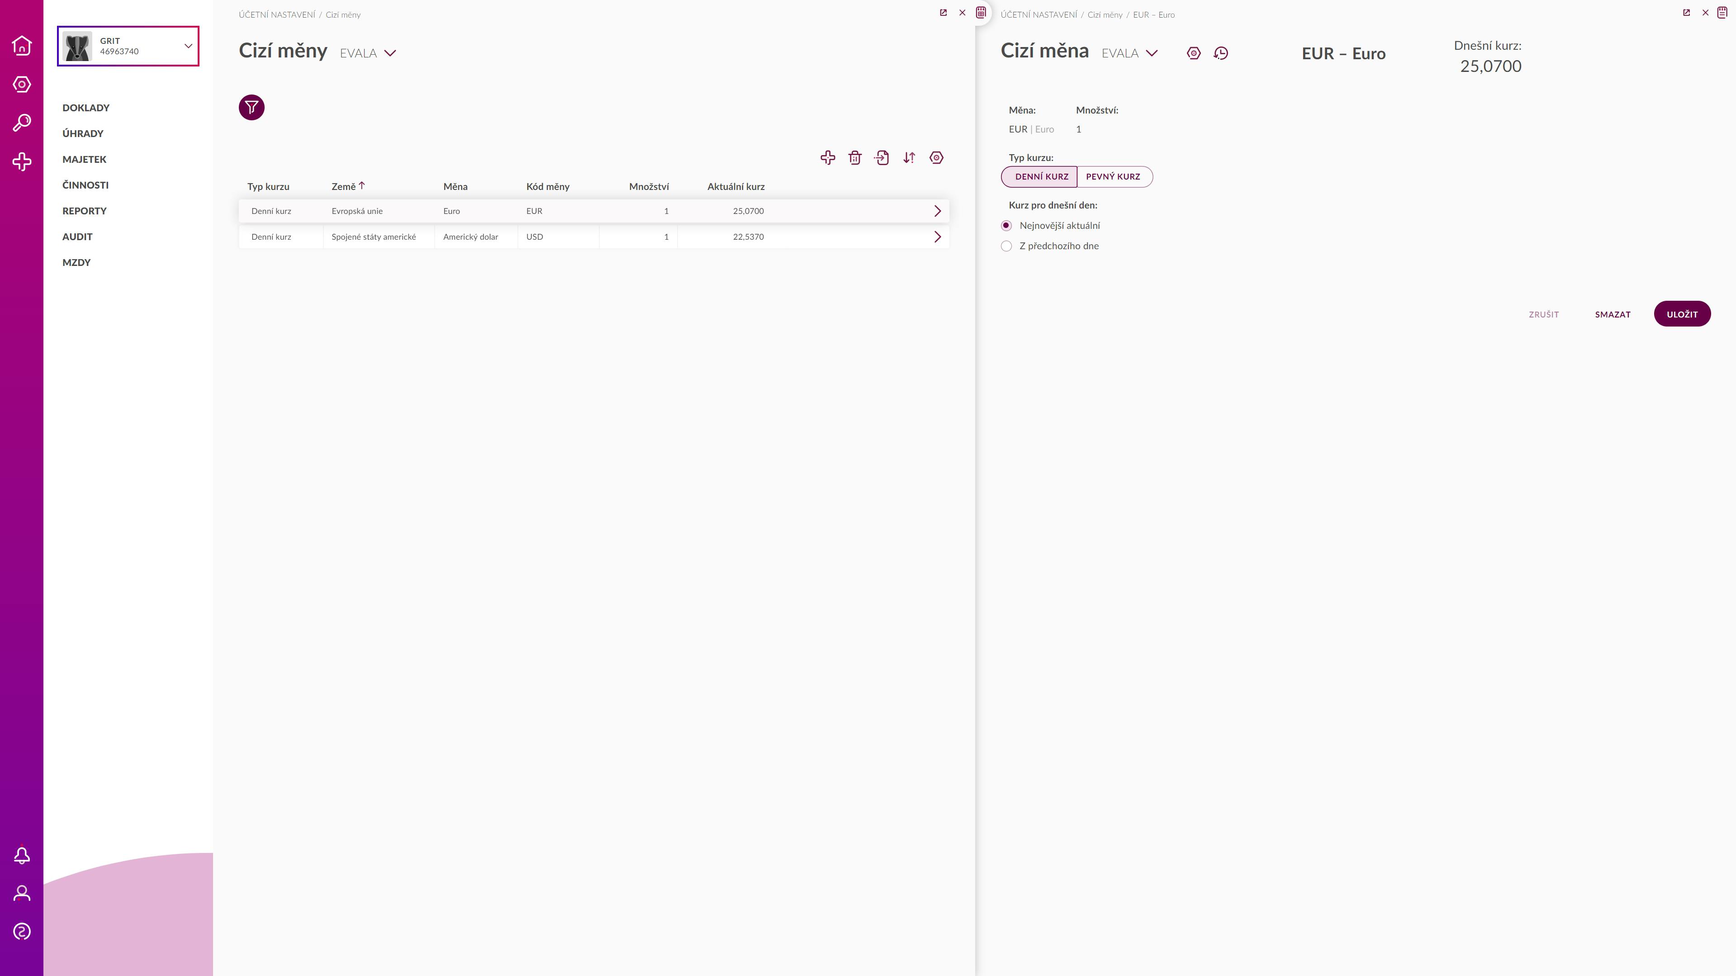Click the 25,0700 rate in table
This screenshot has width=1736, height=976.
[x=748, y=211]
